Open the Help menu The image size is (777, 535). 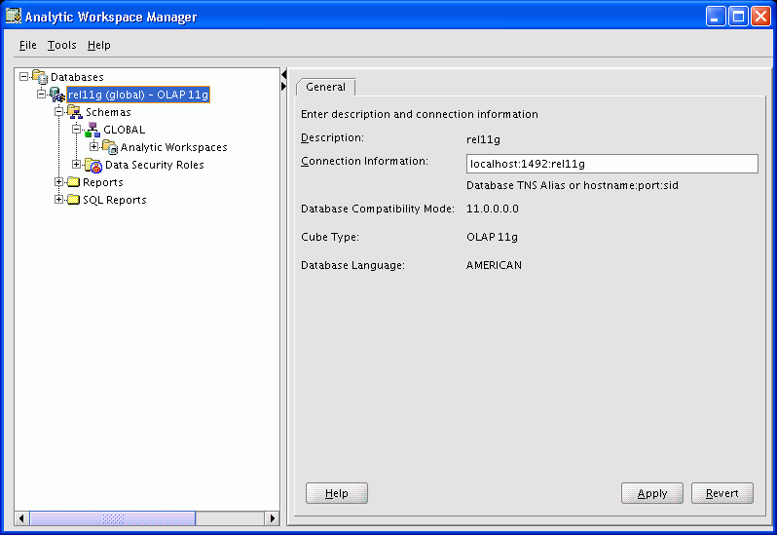click(99, 45)
